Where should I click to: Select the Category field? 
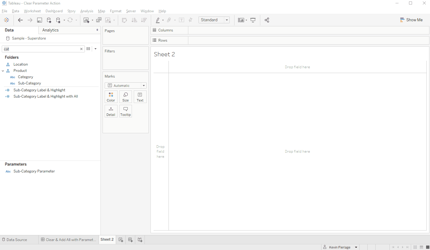(25, 77)
